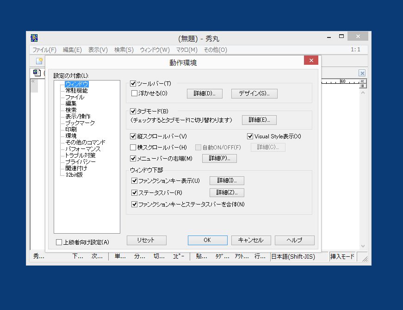Toggle ファンクションキーとステータスバーを合体(N)

click(134, 205)
